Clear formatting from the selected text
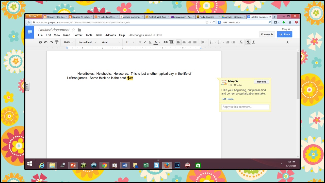325x183 pixels. point(241,42)
